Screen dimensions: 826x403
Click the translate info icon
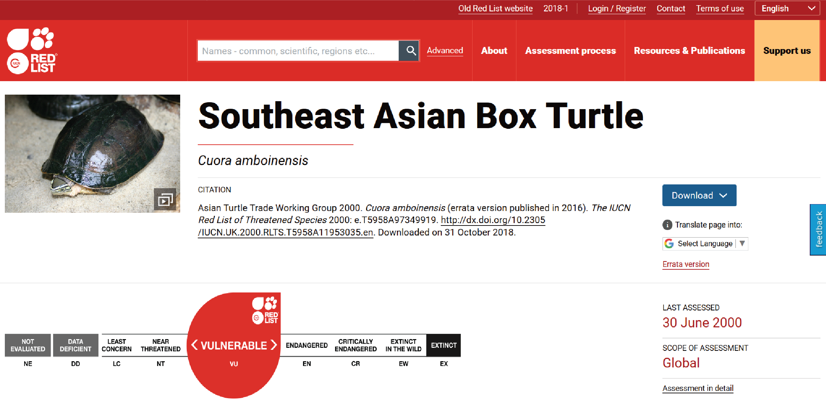(x=667, y=225)
